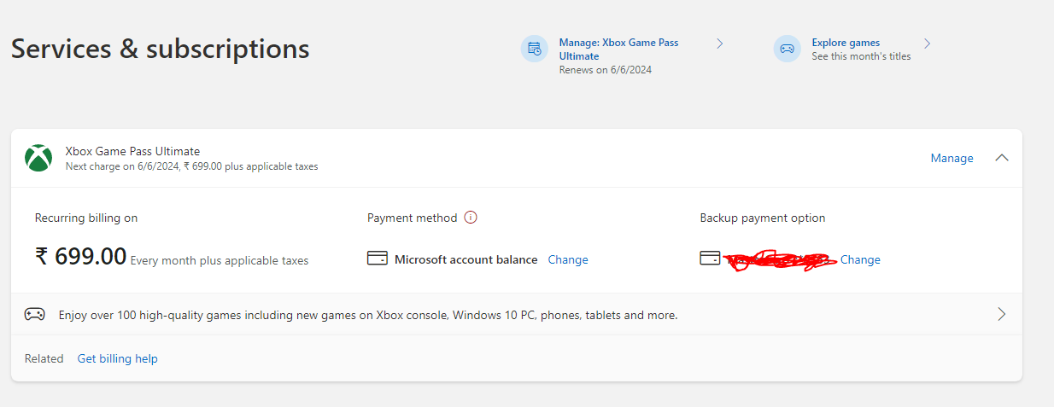Click the payment method info icon
Image resolution: width=1054 pixels, height=407 pixels.
coord(471,218)
